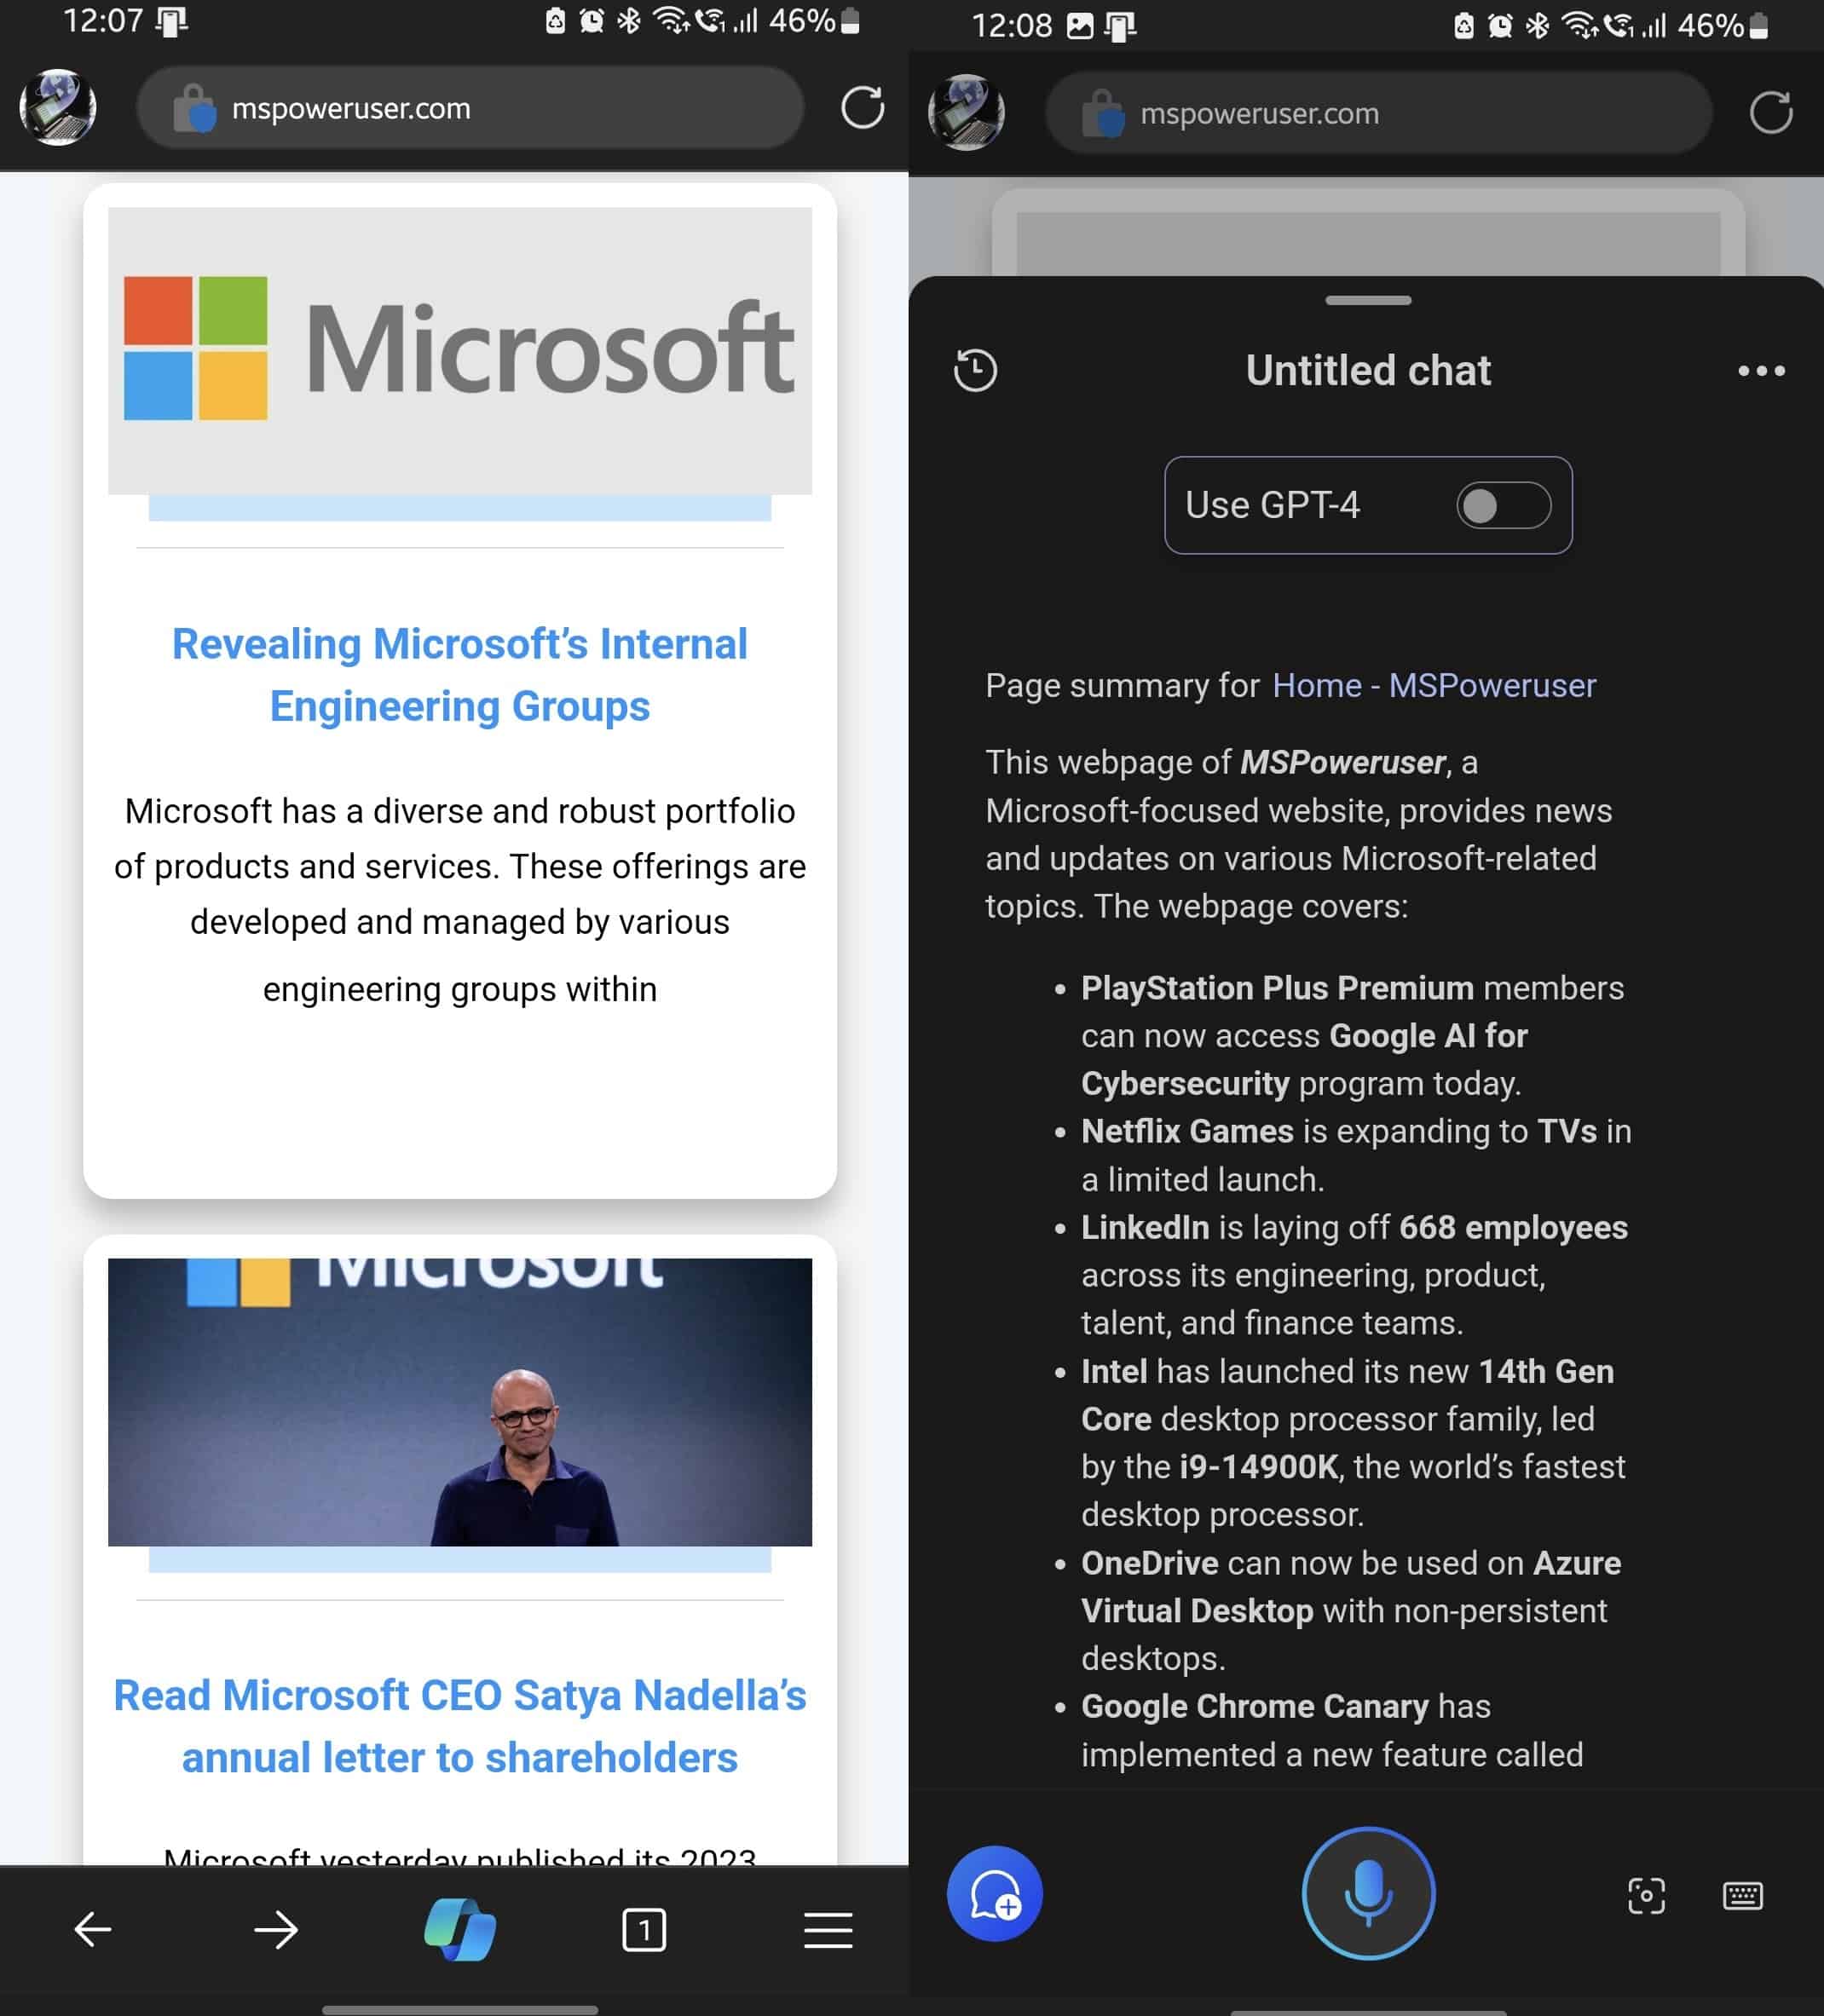Navigate back in the browser
The height and width of the screenshot is (2016, 1824).
coord(91,1930)
